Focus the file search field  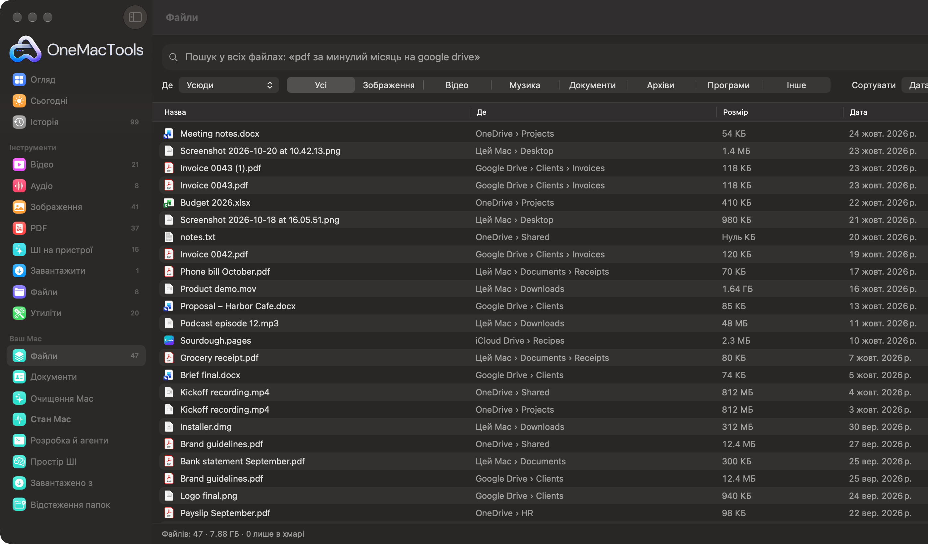click(545, 57)
